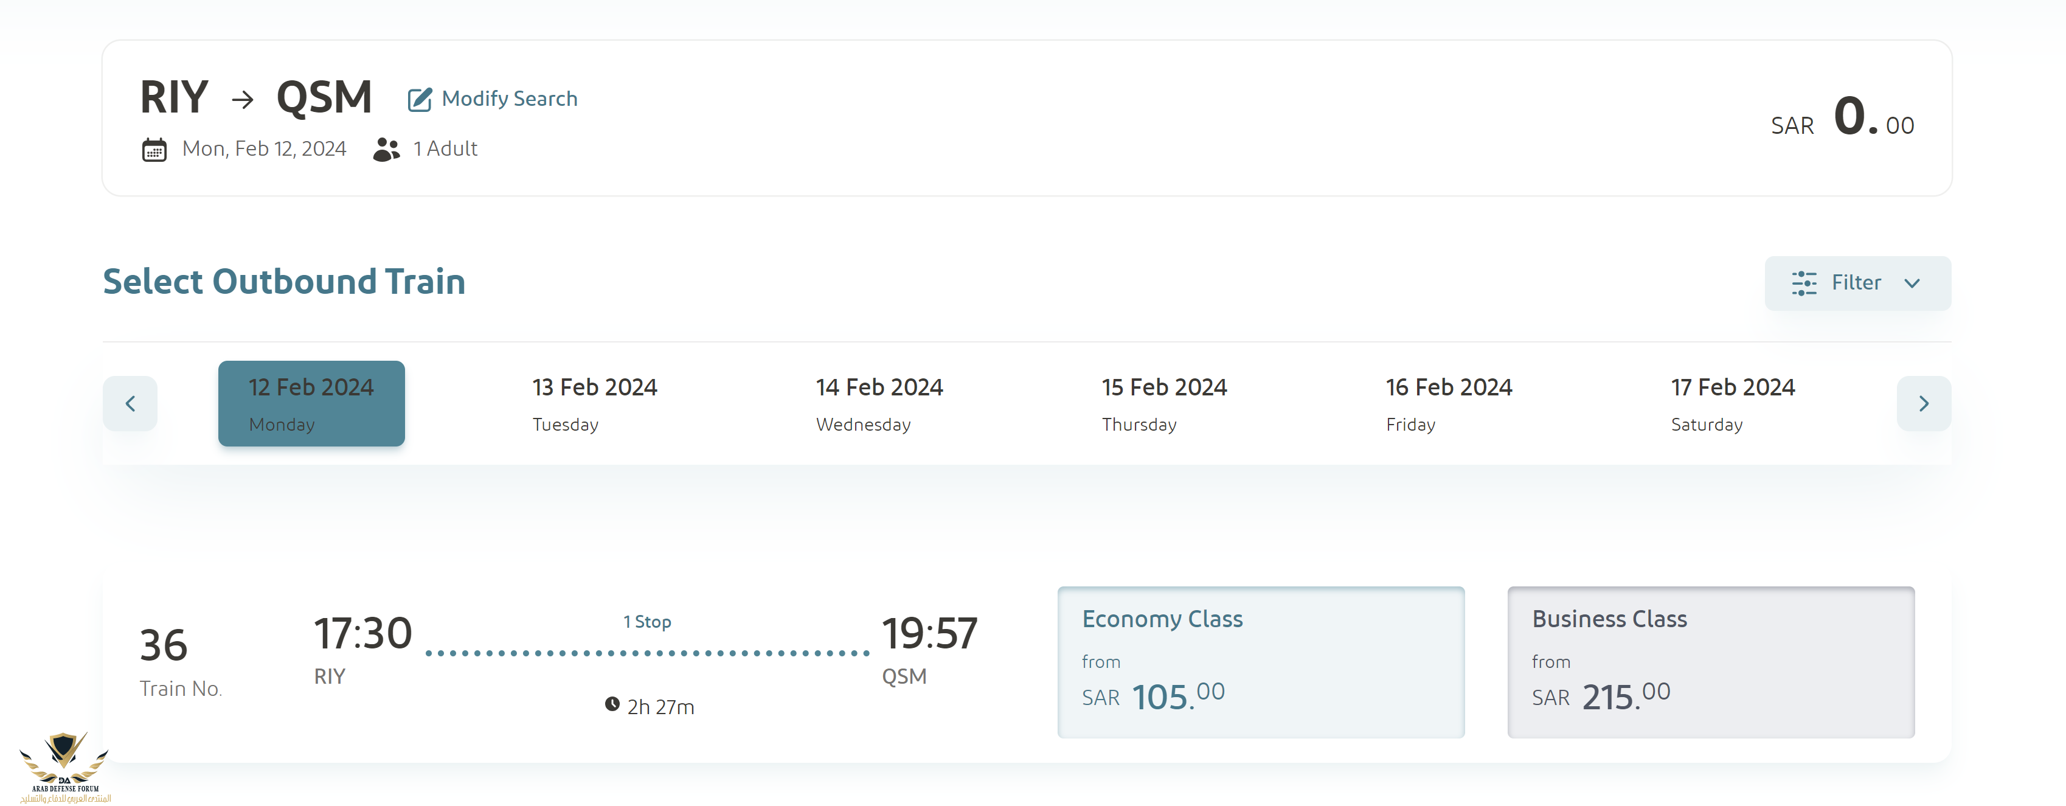Select the 12 Feb 2024 Monday tab
Viewport: 2066px width, 806px height.
pos(311,403)
